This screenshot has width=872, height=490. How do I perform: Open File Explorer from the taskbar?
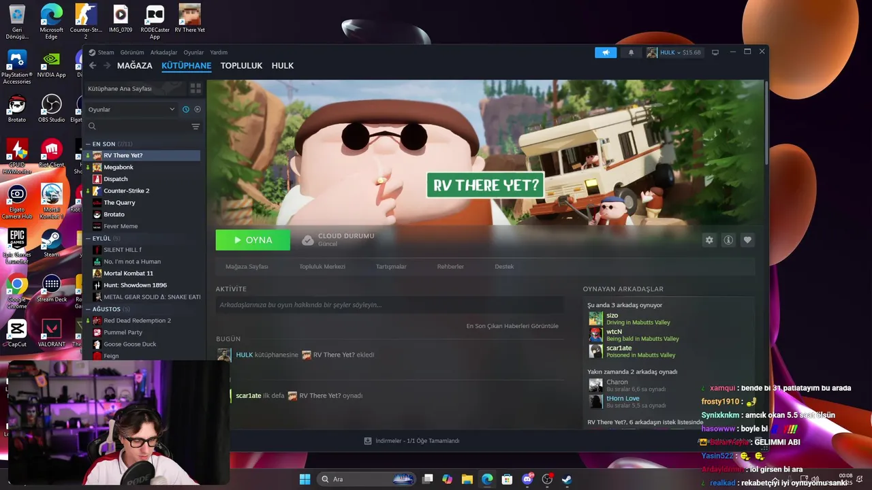467,479
